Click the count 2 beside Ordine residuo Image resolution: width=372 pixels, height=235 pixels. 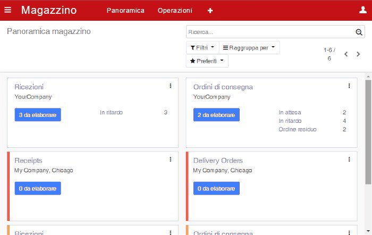[x=344, y=129]
